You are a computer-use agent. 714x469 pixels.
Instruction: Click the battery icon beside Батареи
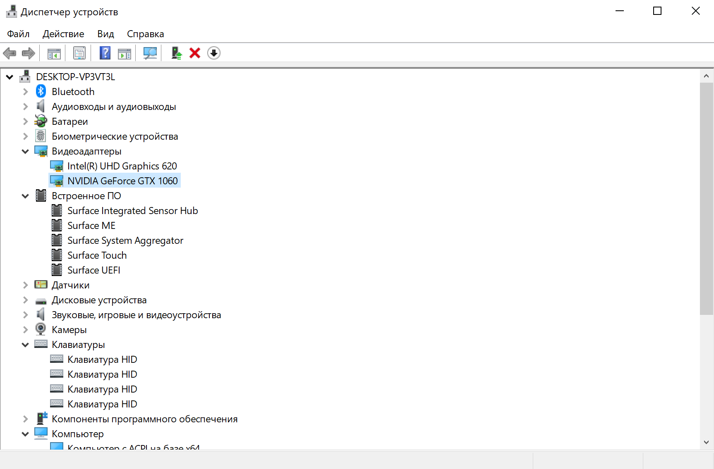coord(41,121)
